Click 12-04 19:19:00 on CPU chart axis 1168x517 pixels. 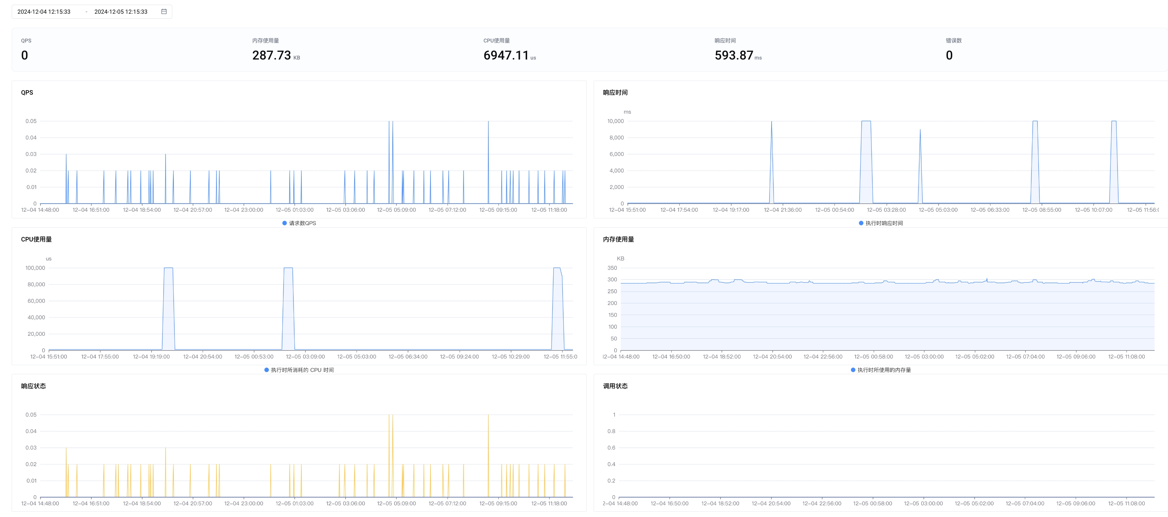click(151, 357)
